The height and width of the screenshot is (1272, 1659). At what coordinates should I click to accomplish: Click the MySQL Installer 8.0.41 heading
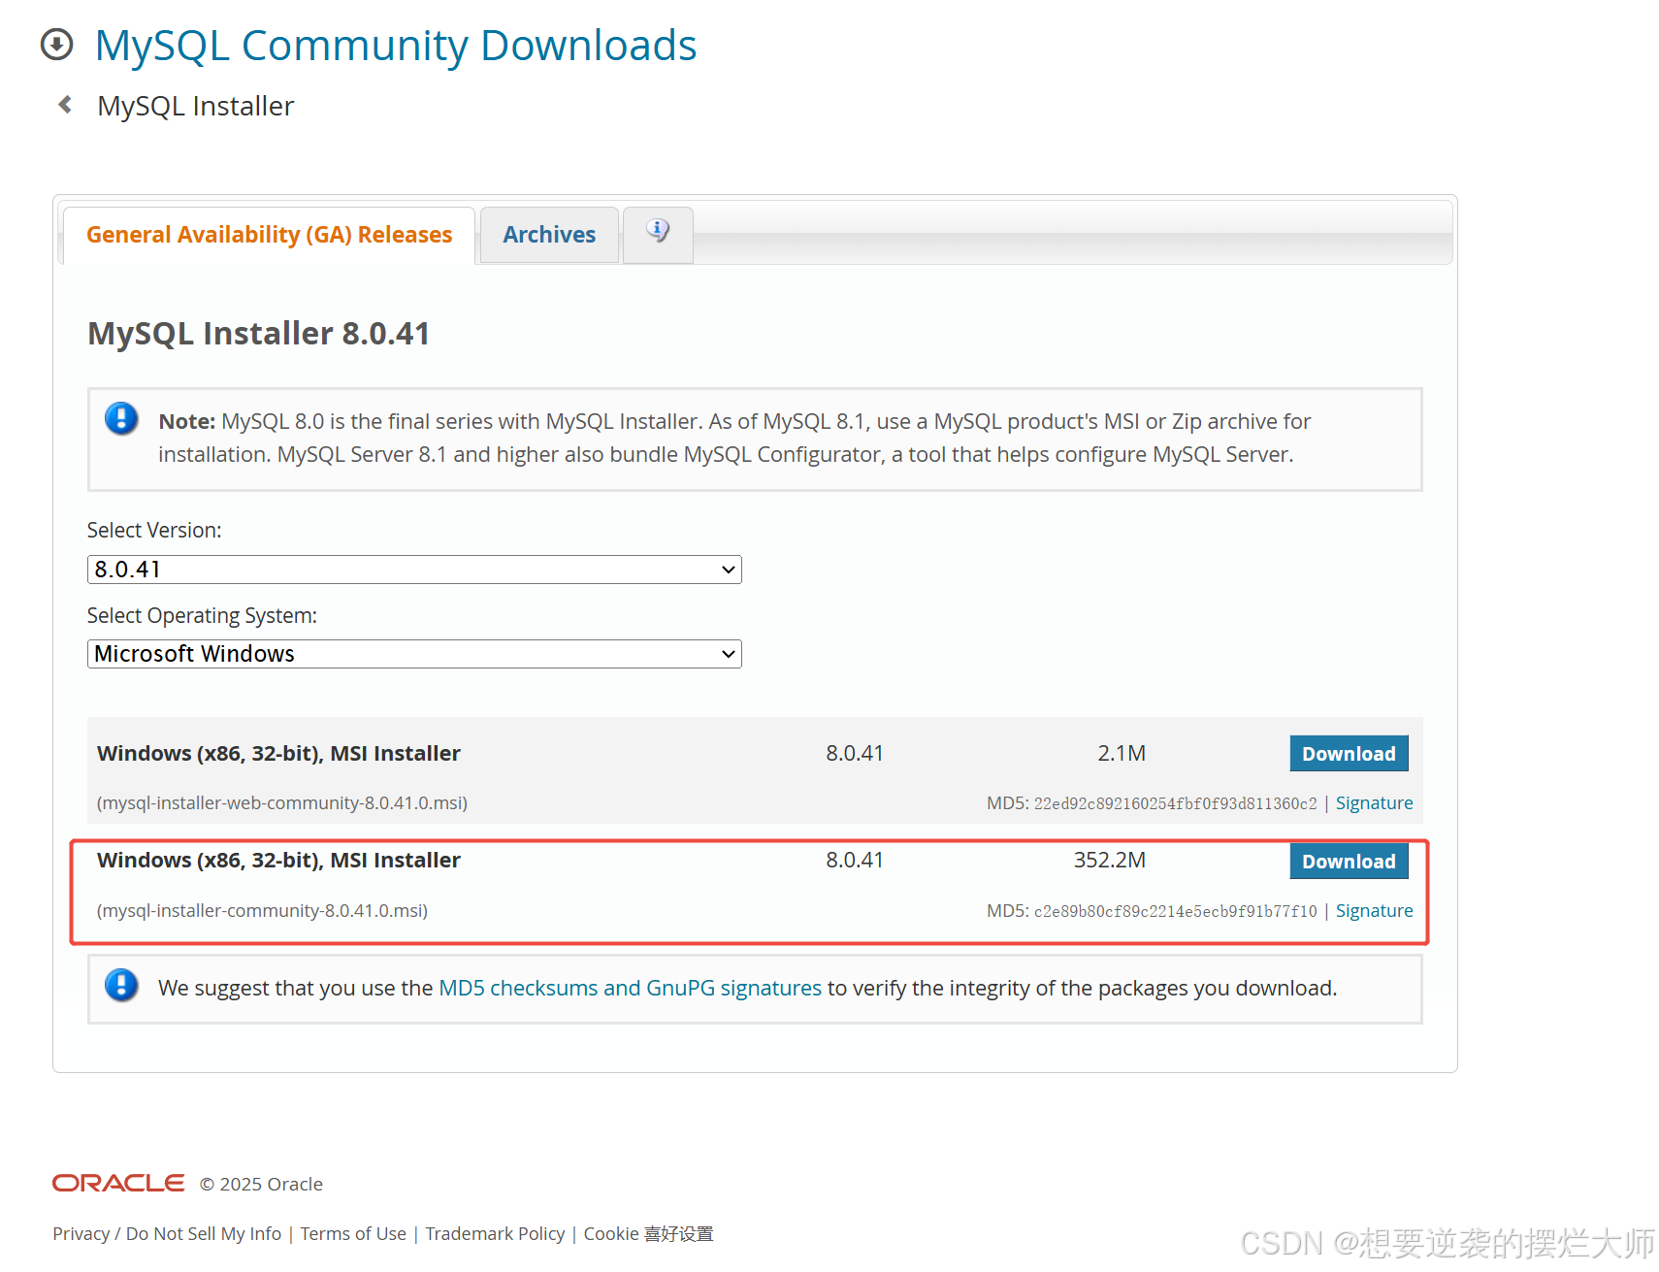[259, 334]
